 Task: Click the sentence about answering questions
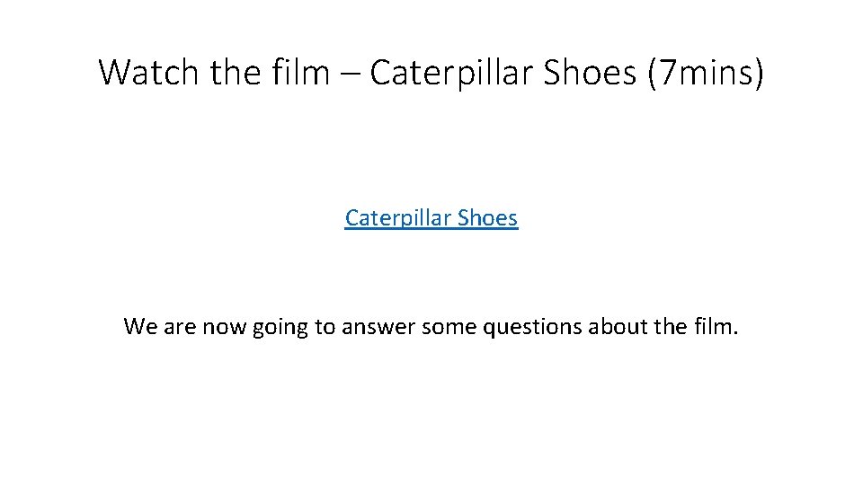pyautogui.click(x=431, y=326)
